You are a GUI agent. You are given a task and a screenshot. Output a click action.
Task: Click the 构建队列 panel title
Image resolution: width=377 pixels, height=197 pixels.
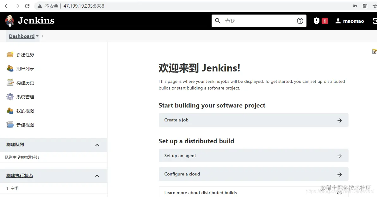tap(15, 145)
